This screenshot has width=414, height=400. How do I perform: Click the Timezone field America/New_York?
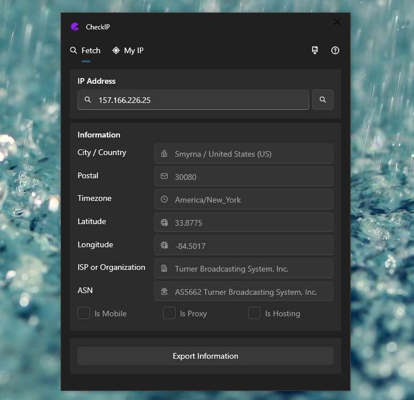(244, 200)
